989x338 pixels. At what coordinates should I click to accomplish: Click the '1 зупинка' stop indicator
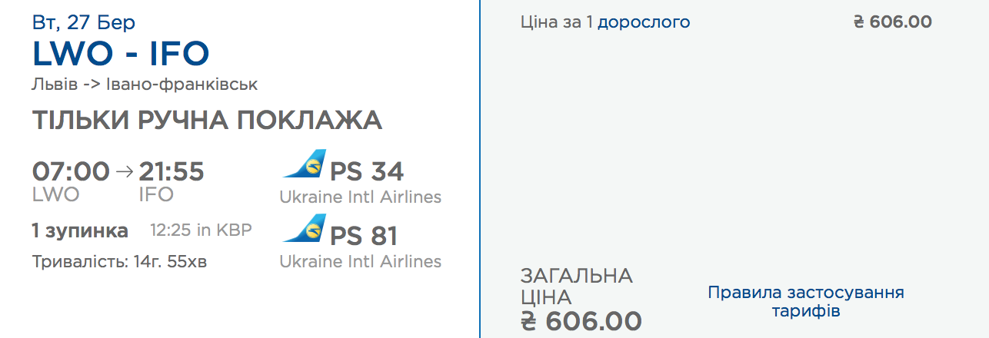[80, 230]
